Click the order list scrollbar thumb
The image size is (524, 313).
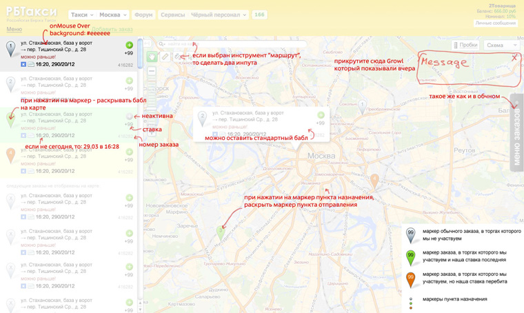point(141,54)
